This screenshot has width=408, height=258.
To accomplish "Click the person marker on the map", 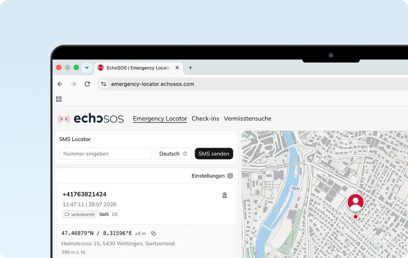I will point(355,202).
